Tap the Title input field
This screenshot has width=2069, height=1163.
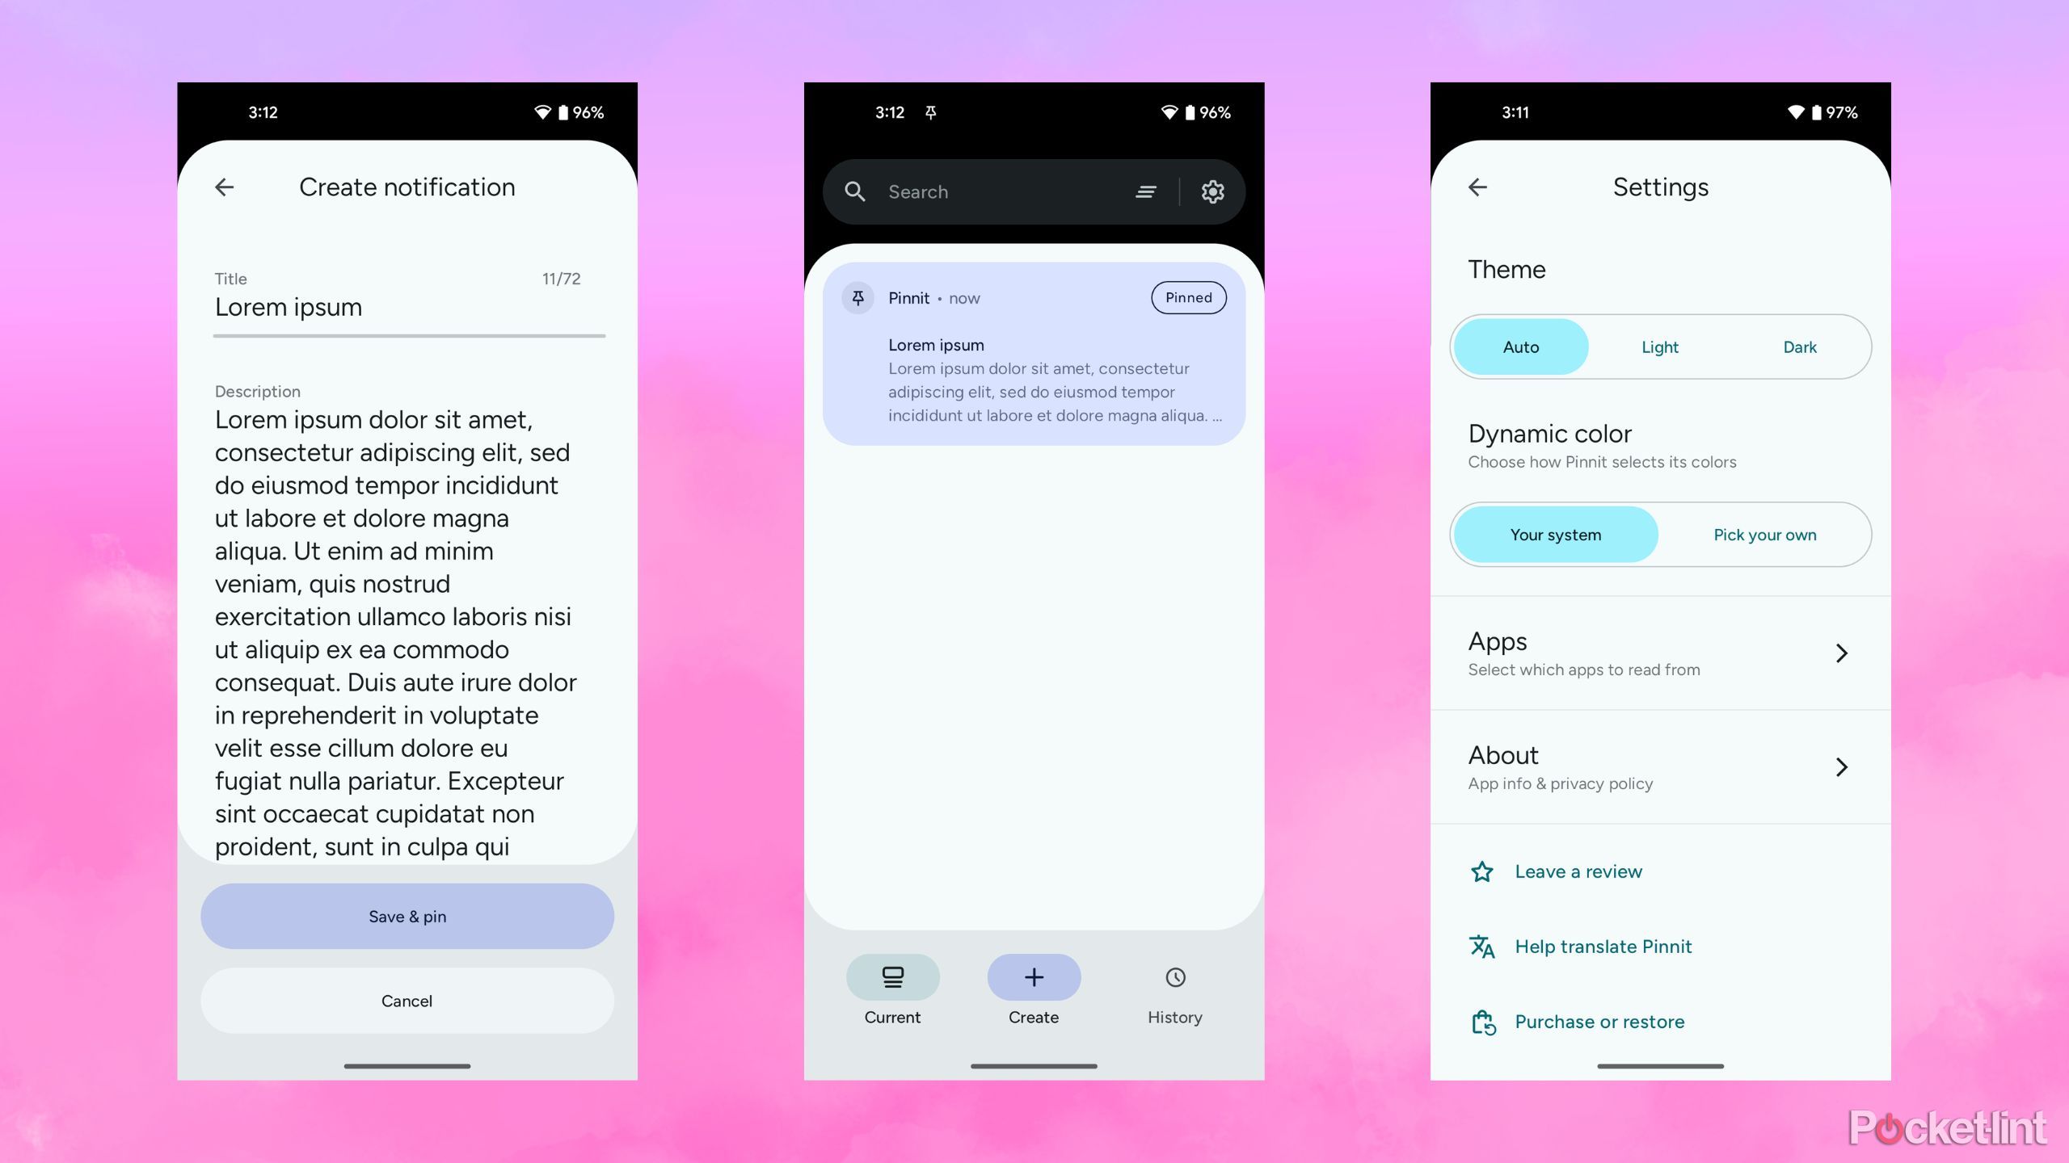point(408,307)
